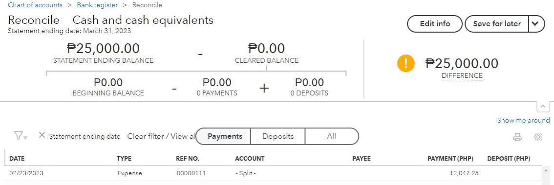The height and width of the screenshot is (185, 554).
Task: Print the reconcile list
Action: click(517, 137)
